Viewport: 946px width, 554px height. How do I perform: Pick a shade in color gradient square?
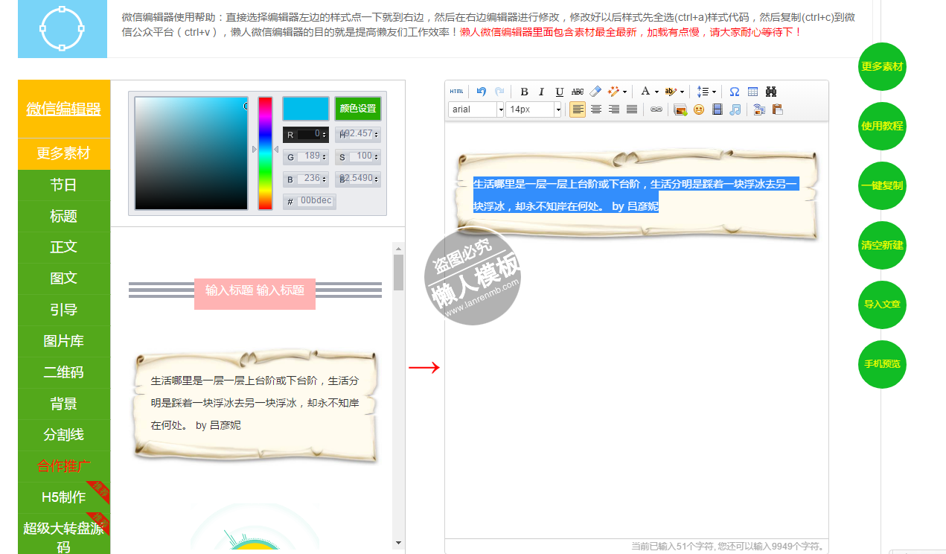pos(191,153)
